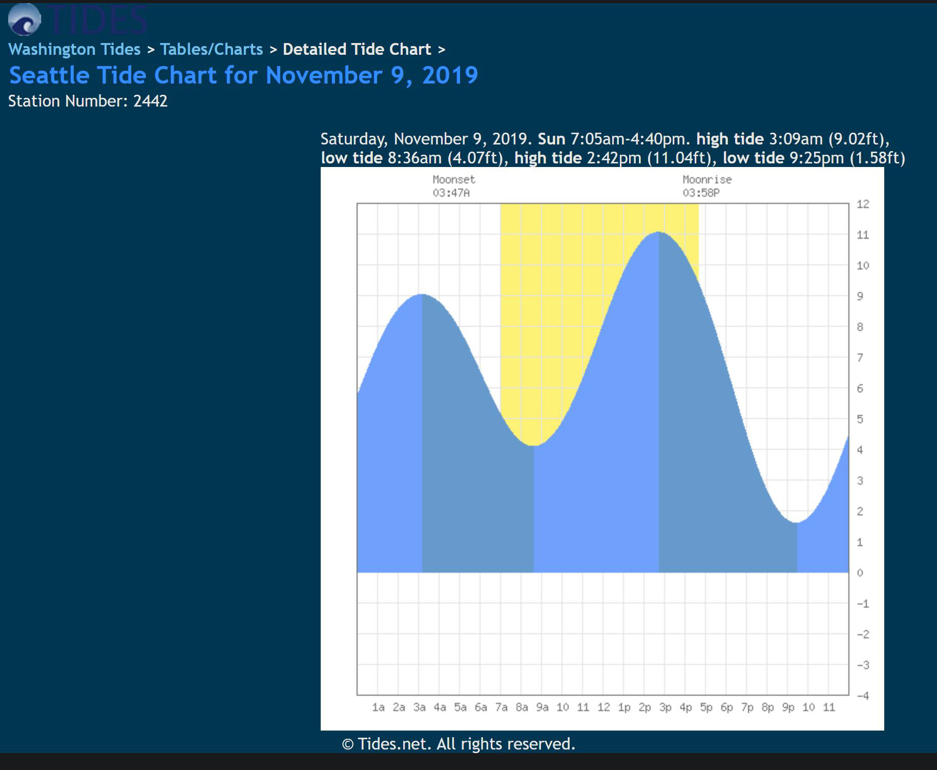937x770 pixels.
Task: Open the Tables/Charts breadcrumb link
Action: (x=211, y=49)
